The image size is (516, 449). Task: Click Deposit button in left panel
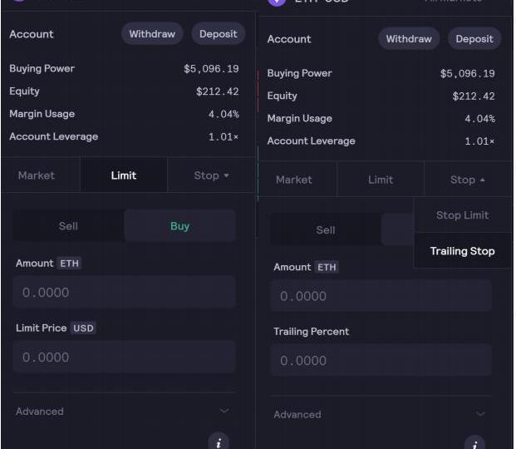(x=219, y=34)
